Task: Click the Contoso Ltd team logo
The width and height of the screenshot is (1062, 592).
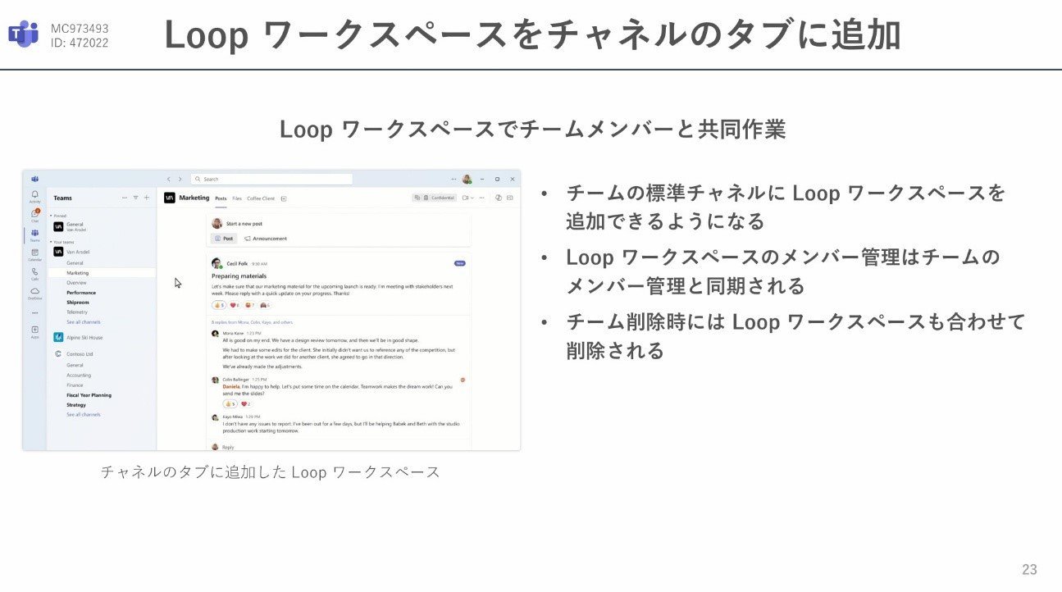Action: coord(58,354)
